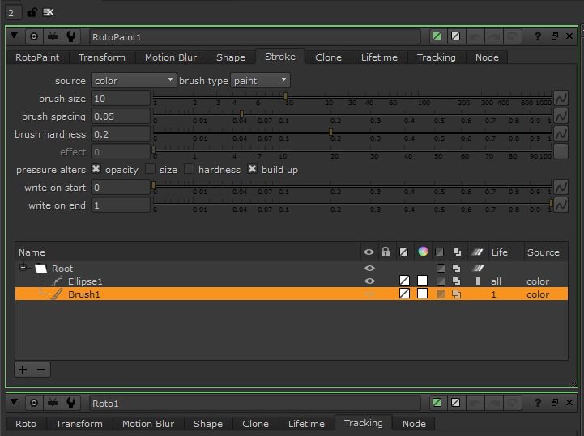The height and width of the screenshot is (436, 584).
Task: Open write on start animation menu
Action: 561,187
